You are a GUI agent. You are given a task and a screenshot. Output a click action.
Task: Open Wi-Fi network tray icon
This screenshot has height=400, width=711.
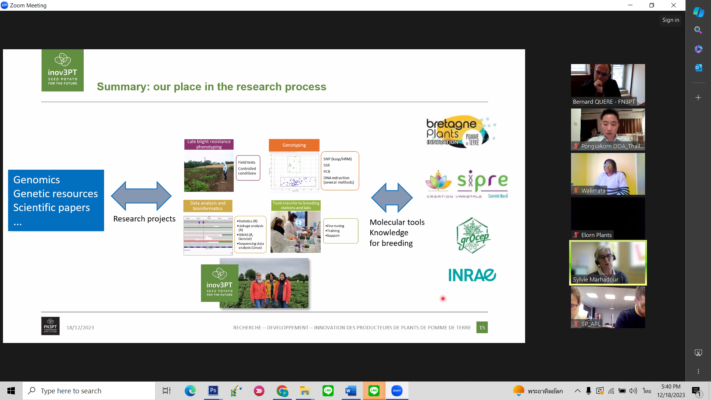point(611,391)
